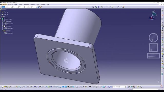Open the Edition menu
164x92 pixels.
pos(20,5)
